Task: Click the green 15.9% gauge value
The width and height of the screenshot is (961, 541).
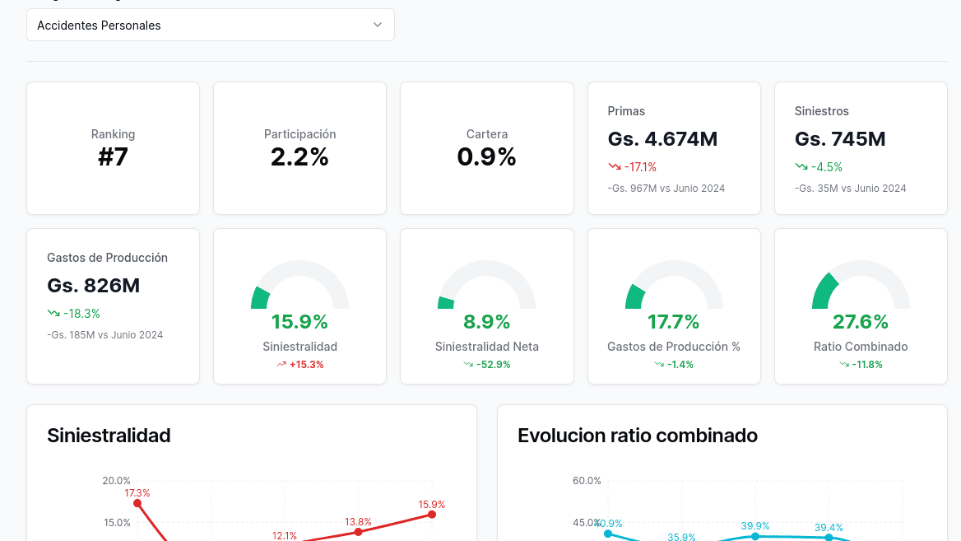Action: coord(299,321)
